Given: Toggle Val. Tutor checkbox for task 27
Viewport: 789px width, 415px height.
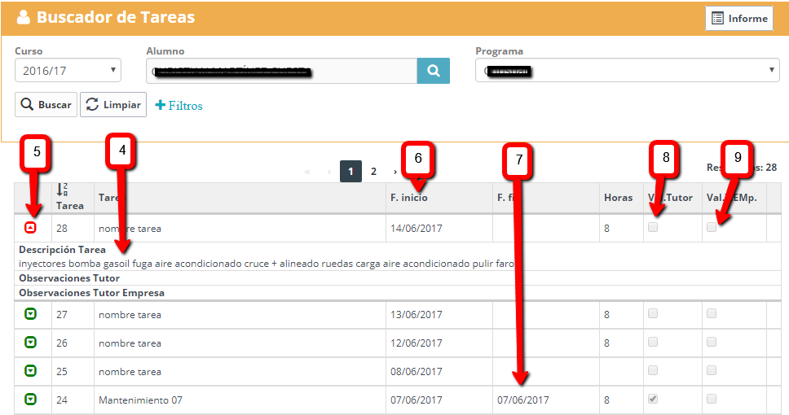Looking at the screenshot, I should (652, 313).
